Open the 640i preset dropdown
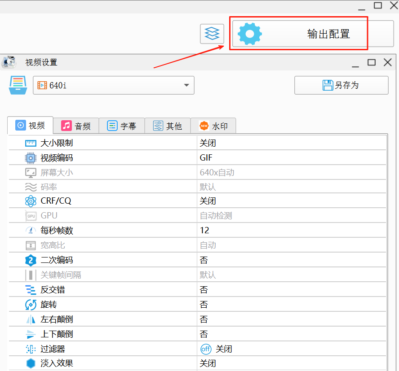 114,85
